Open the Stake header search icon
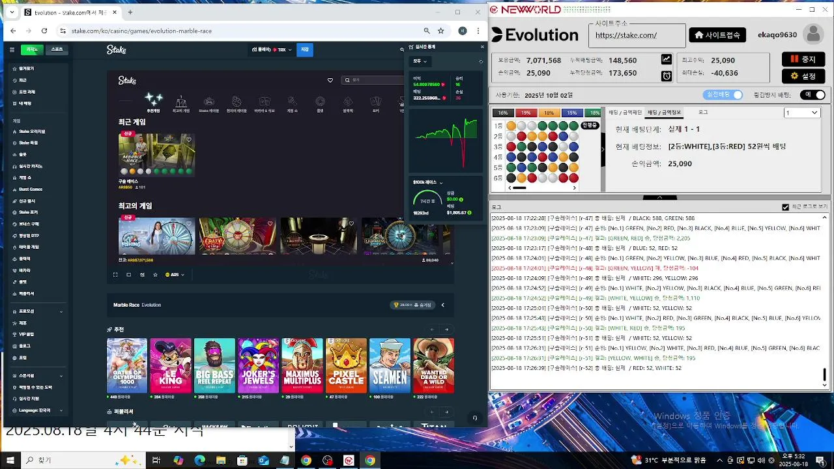This screenshot has height=469, width=834. click(402, 50)
